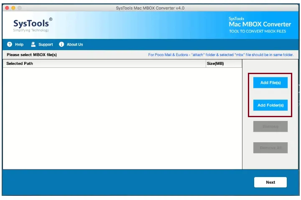
Task: Click the Add Folder(s) button
Action: click(x=270, y=105)
